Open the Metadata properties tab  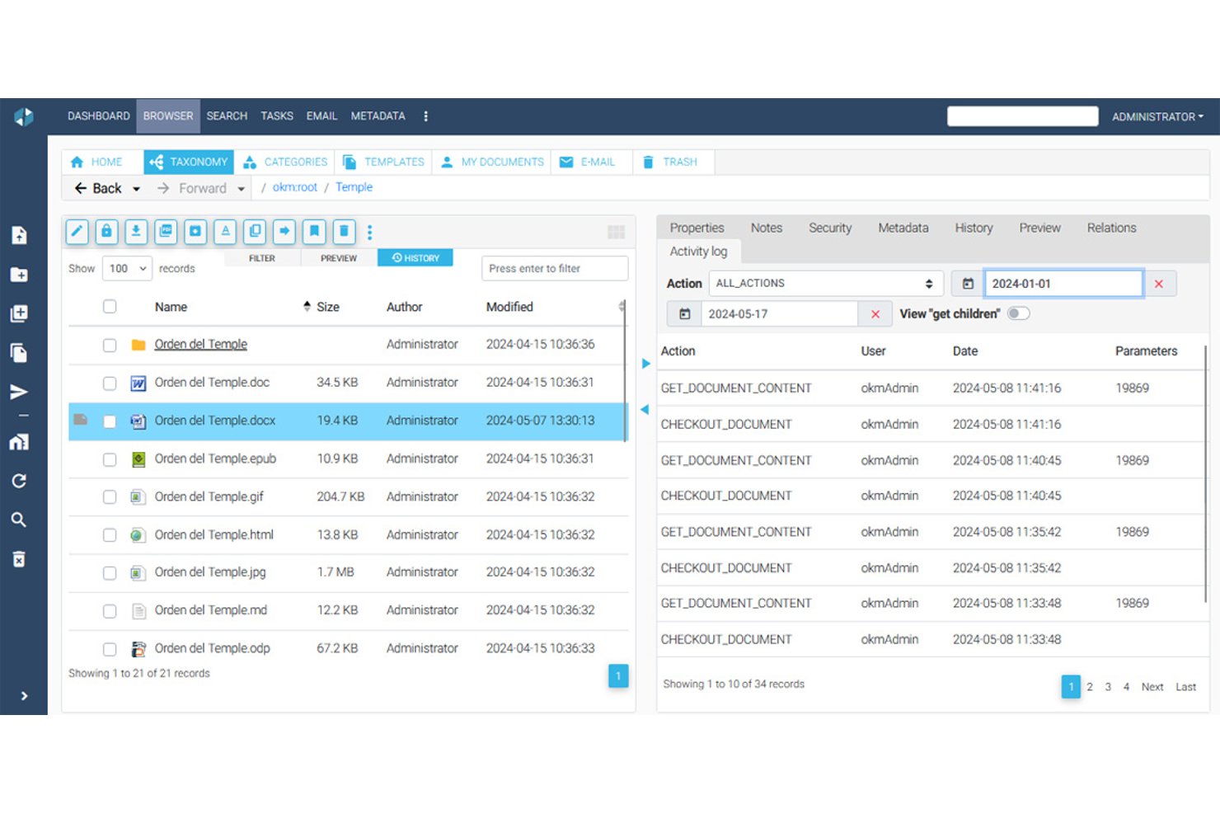point(903,228)
